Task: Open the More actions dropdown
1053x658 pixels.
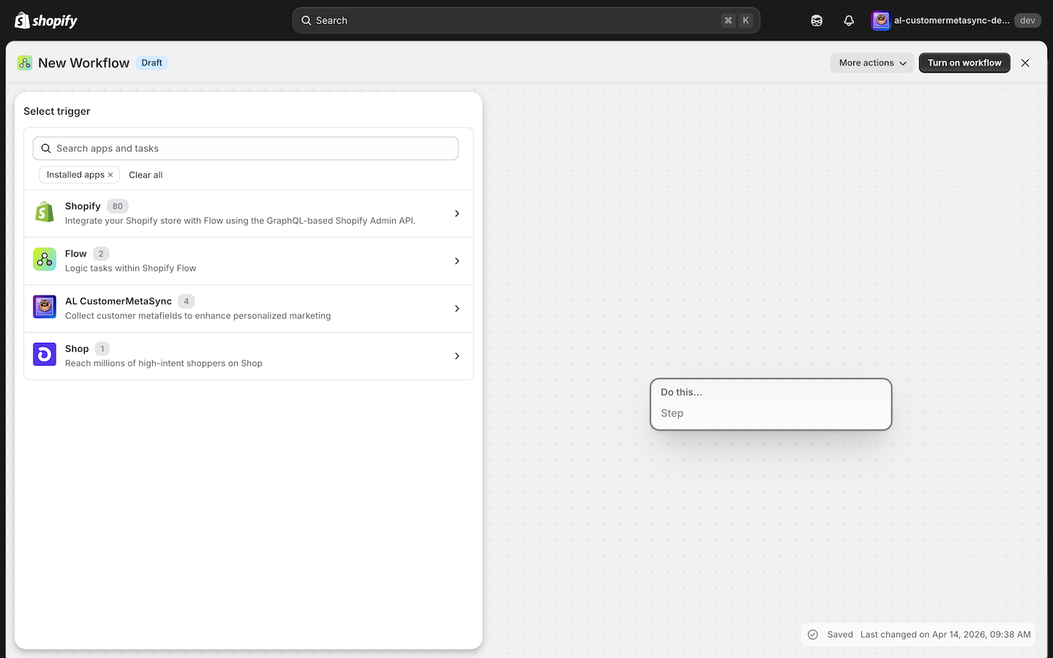Action: [x=872, y=63]
